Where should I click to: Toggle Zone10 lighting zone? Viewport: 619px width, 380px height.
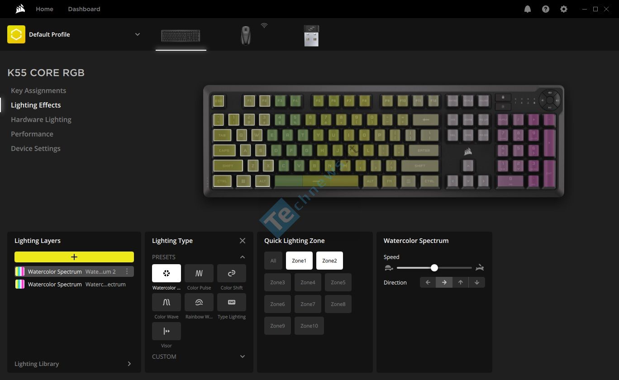click(x=309, y=326)
